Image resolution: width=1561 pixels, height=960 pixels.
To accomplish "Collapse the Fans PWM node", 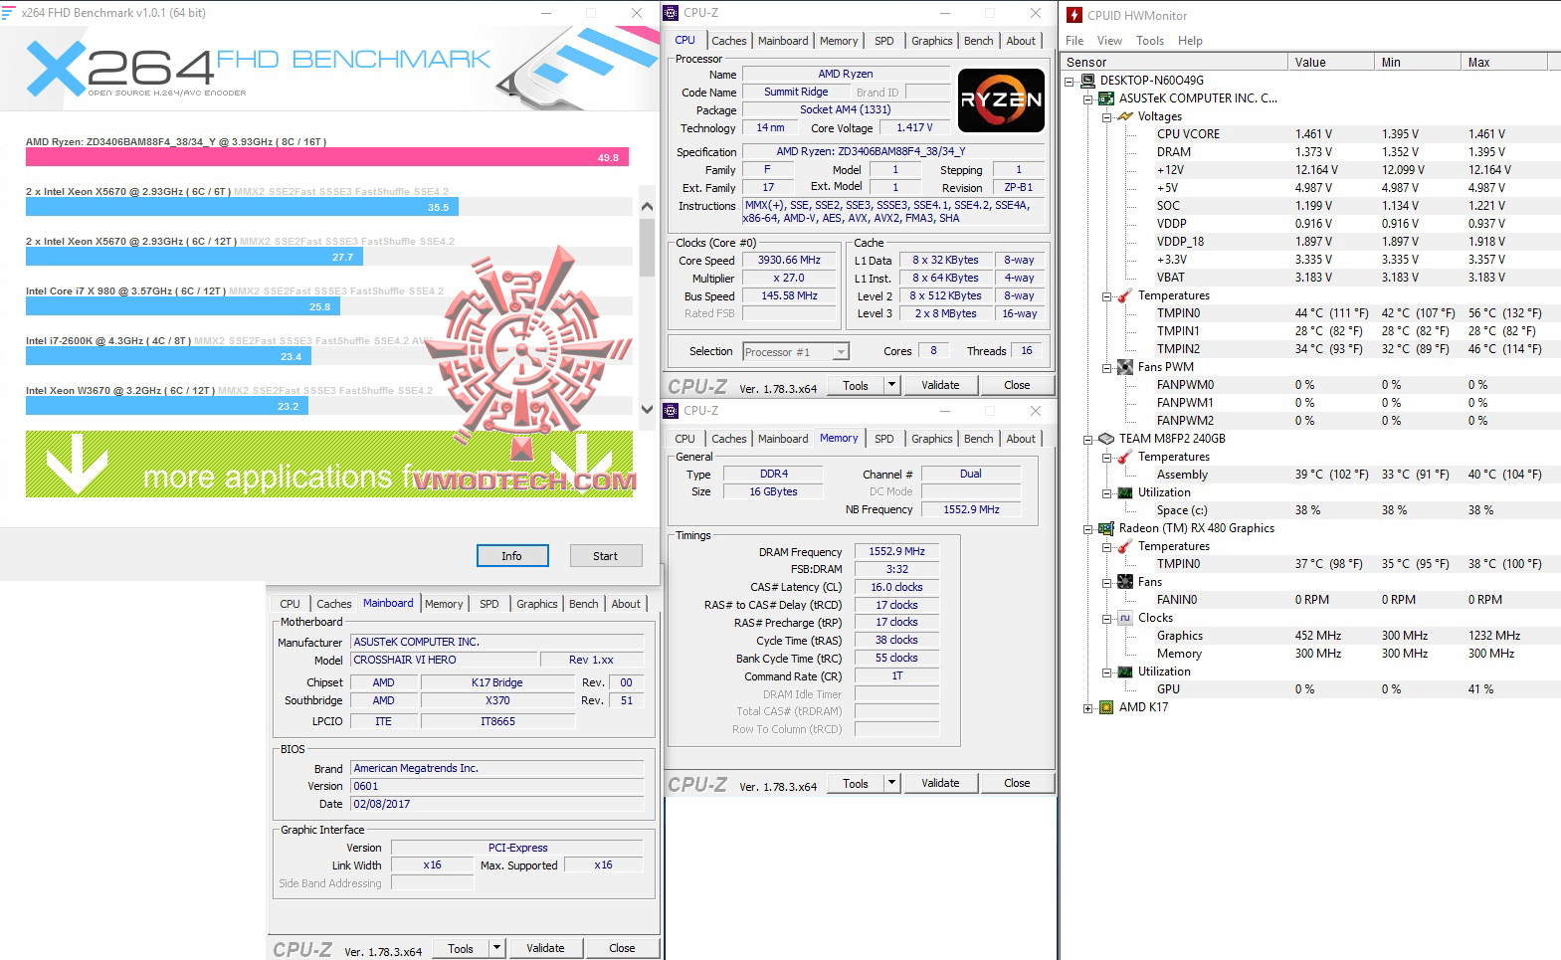I will click(1107, 368).
